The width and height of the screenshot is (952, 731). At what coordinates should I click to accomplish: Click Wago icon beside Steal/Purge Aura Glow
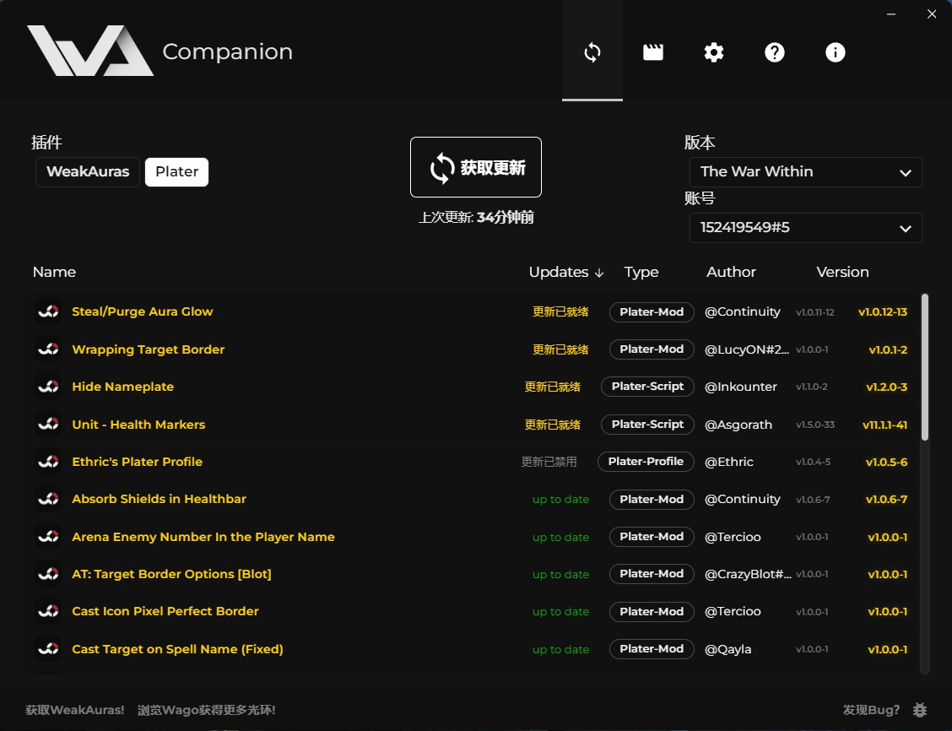(x=48, y=311)
